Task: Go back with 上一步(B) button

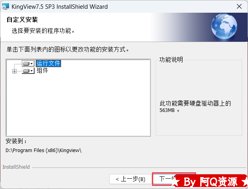Action: (x=130, y=179)
